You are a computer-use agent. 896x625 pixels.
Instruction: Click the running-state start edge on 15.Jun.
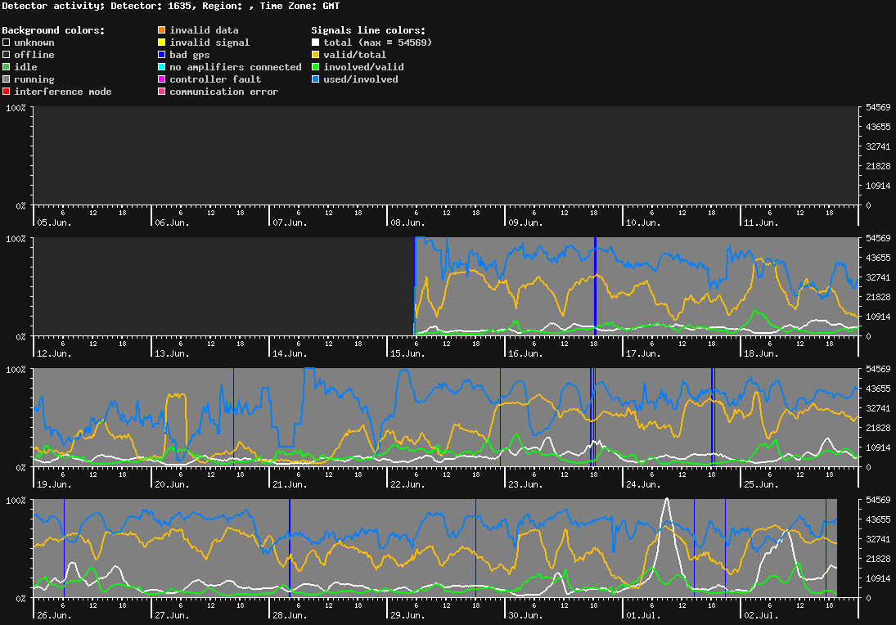tap(415, 287)
